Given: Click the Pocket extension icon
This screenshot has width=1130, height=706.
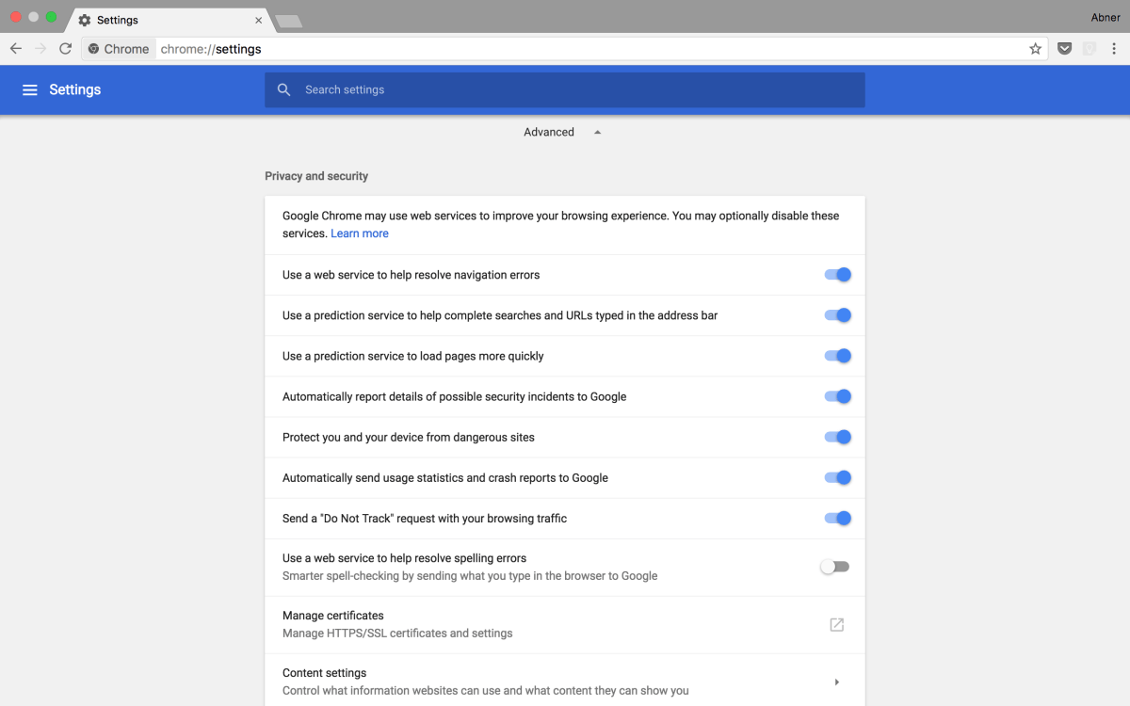Looking at the screenshot, I should click(x=1064, y=49).
